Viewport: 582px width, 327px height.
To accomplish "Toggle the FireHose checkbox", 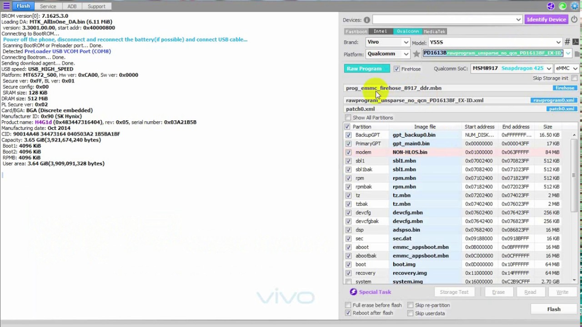I will click(x=396, y=69).
